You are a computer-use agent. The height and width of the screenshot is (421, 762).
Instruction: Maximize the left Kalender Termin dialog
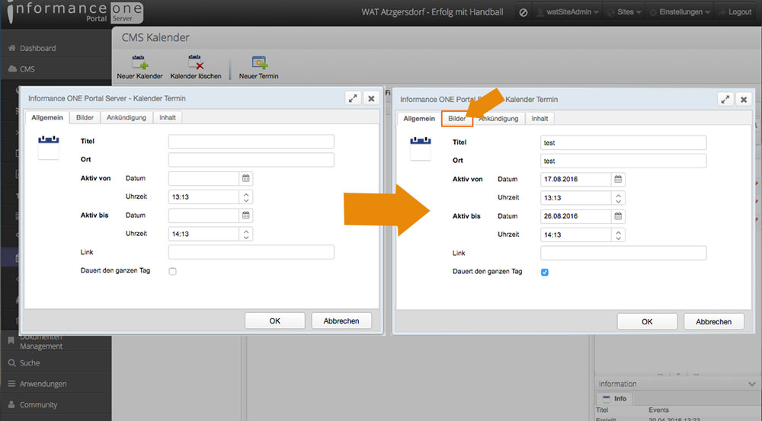(353, 98)
